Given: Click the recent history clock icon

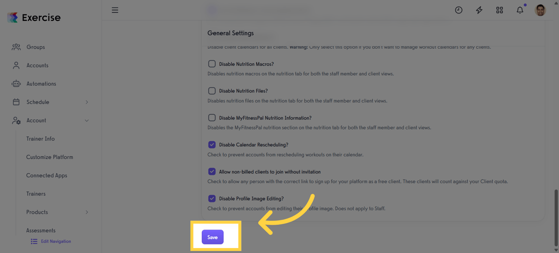Looking at the screenshot, I should click(459, 10).
